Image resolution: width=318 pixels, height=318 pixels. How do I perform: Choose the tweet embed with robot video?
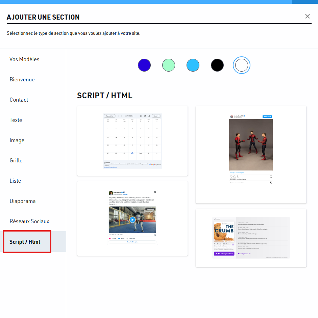[x=132, y=219]
